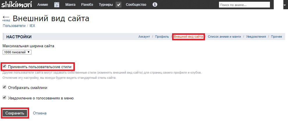
Task: Click the checkmark icon next to Турниры
Action: click(119, 5)
